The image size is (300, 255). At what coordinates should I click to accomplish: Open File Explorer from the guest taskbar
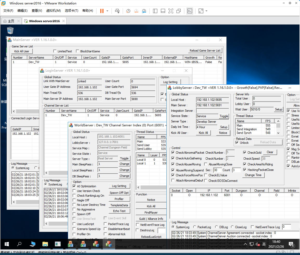[45, 244]
